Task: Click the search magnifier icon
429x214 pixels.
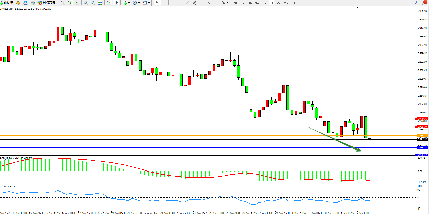Action: (417, 3)
